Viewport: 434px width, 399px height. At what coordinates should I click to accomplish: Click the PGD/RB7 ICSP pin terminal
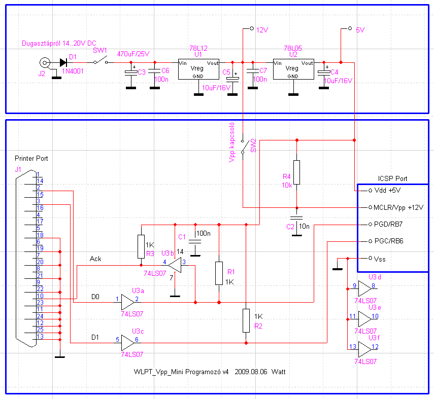coord(370,225)
